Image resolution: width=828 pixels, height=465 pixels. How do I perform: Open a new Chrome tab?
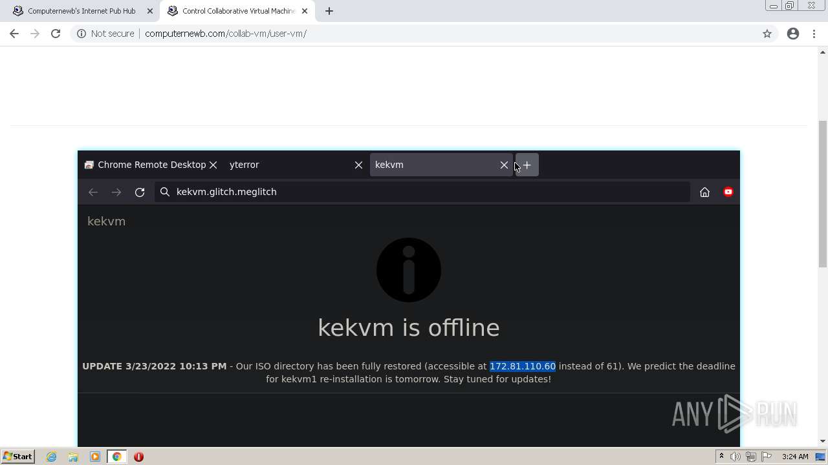tap(329, 11)
